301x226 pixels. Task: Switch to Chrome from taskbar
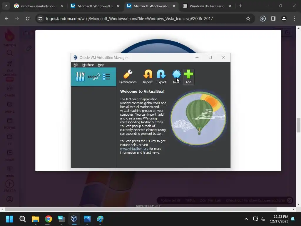(49, 219)
